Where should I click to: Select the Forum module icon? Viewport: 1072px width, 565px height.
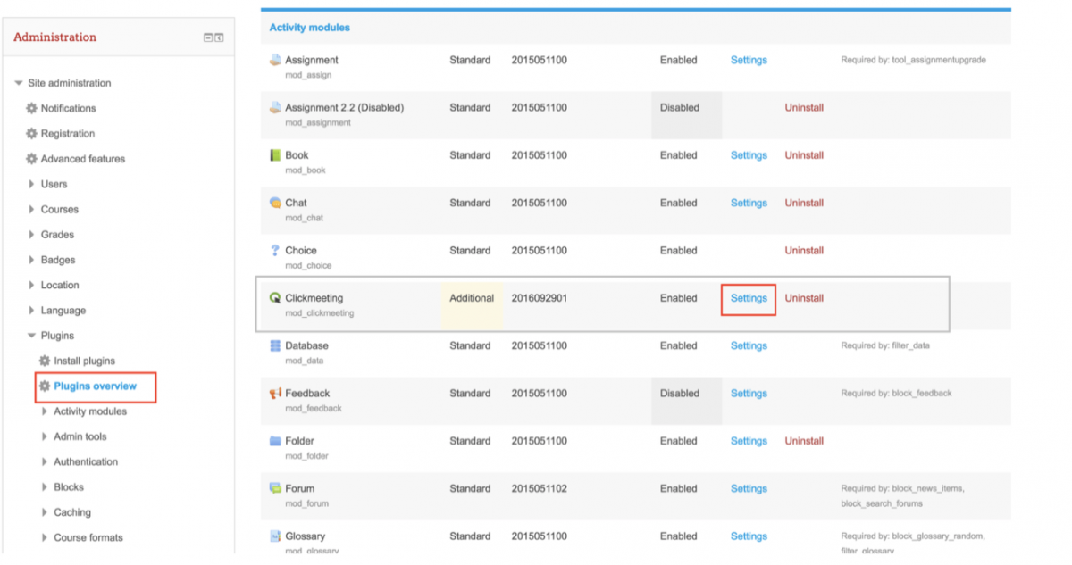(273, 488)
